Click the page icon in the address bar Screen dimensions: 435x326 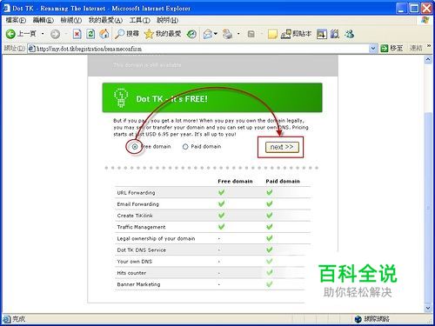(x=31, y=49)
